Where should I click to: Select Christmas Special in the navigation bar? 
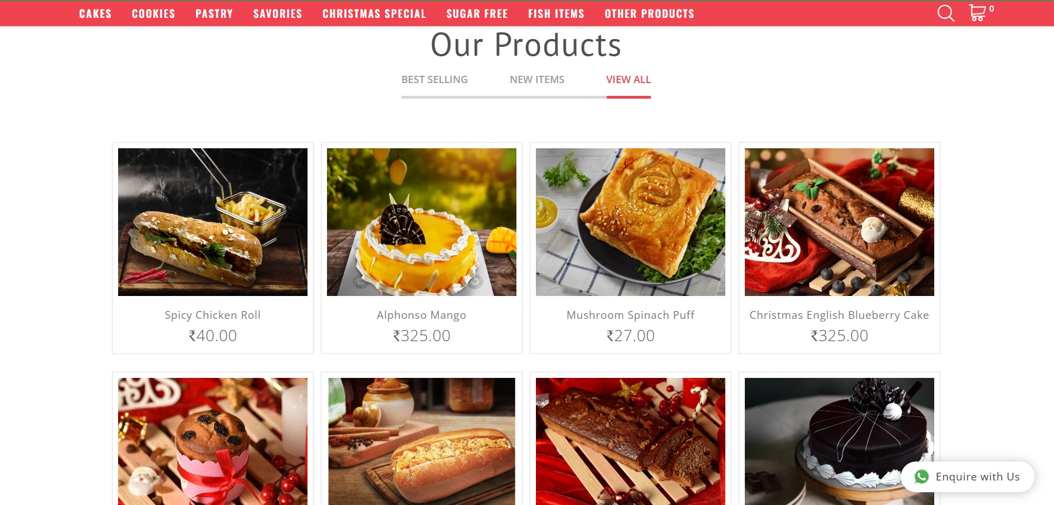pyautogui.click(x=374, y=14)
